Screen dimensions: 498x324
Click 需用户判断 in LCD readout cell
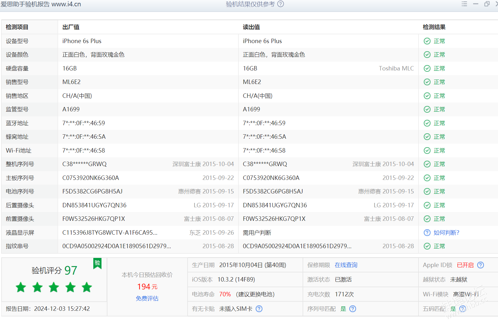[x=257, y=233]
